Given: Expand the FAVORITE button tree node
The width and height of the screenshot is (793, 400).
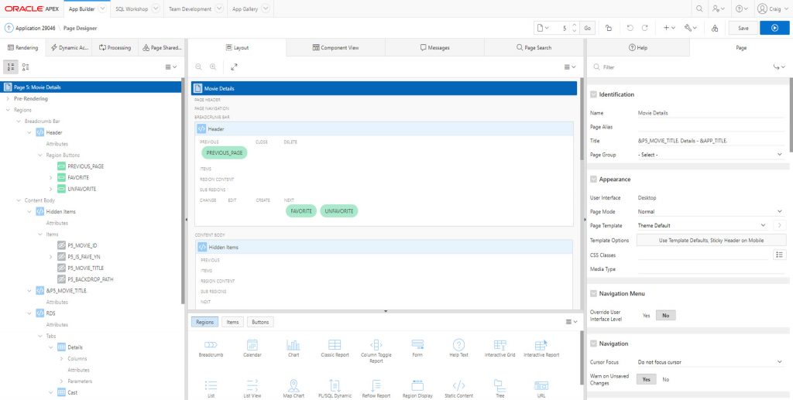Looking at the screenshot, I should [x=50, y=178].
